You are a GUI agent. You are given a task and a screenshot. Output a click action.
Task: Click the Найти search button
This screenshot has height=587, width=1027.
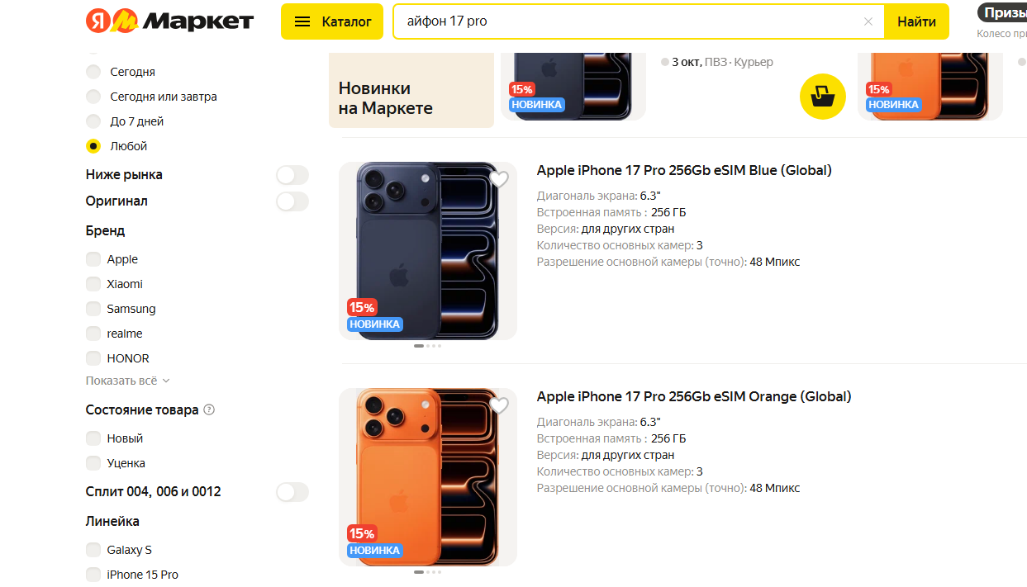tap(916, 21)
